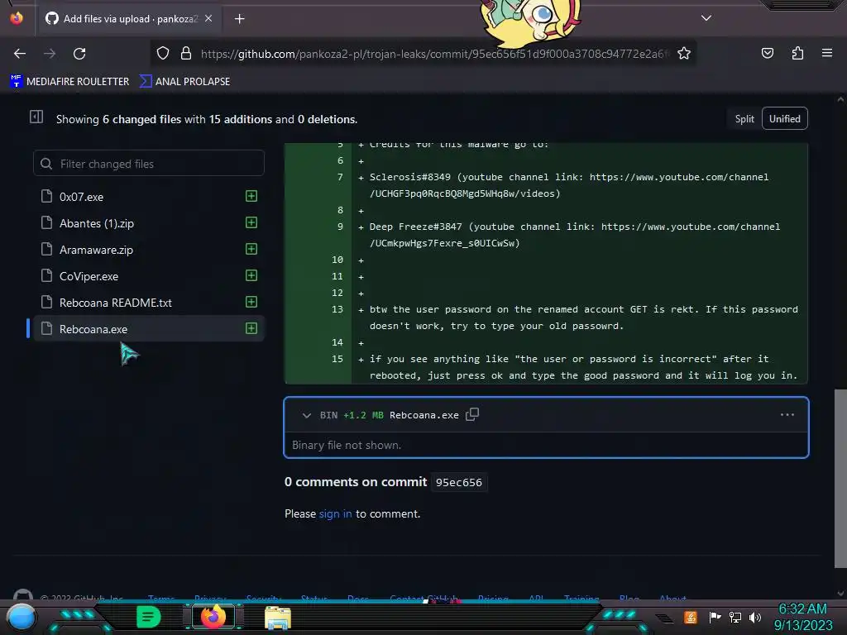The height and width of the screenshot is (635, 847).
Task: Open the second bookmarks toolbar item
Action: coord(184,82)
